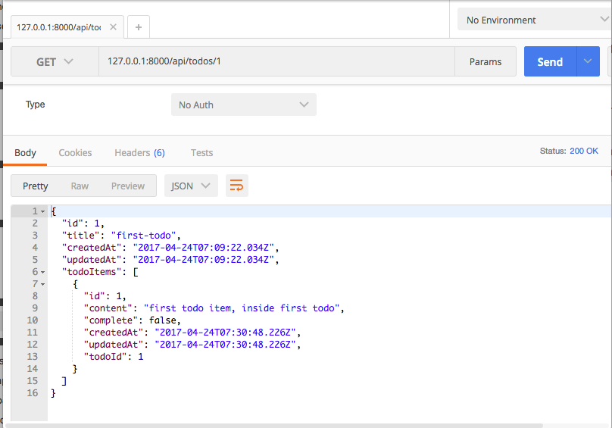This screenshot has height=428, width=612.
Task: Open the Tests tab
Action: coord(201,153)
